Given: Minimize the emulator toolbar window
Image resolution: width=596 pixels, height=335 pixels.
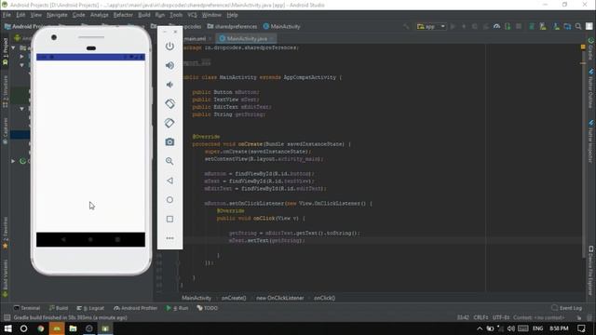Looking at the screenshot, I should (x=165, y=32).
